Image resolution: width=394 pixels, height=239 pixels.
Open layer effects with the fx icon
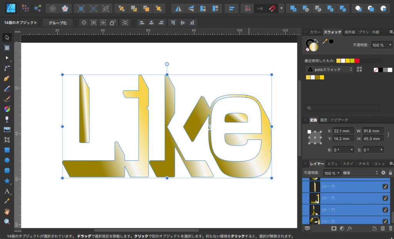(x=350, y=228)
